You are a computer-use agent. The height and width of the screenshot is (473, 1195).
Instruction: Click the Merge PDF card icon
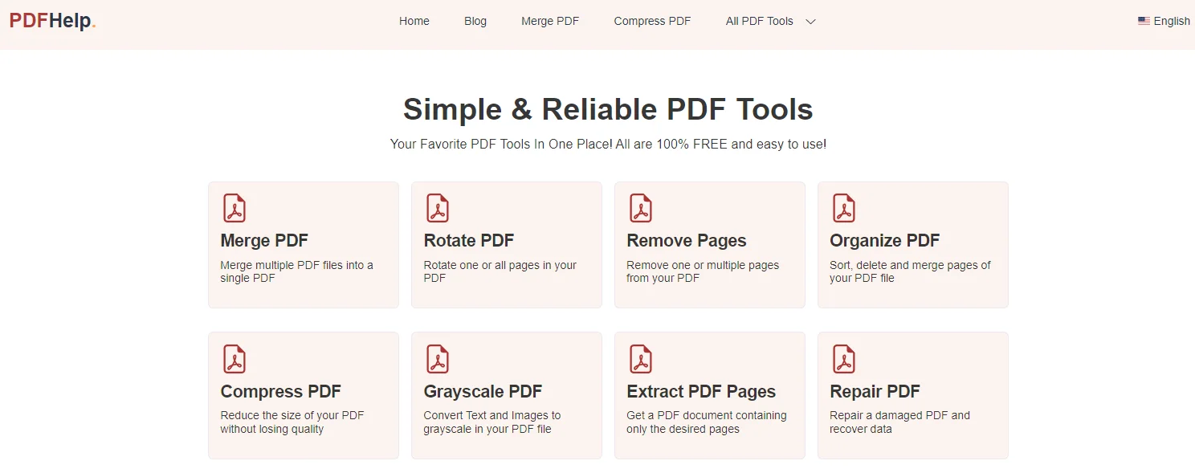[x=234, y=208]
